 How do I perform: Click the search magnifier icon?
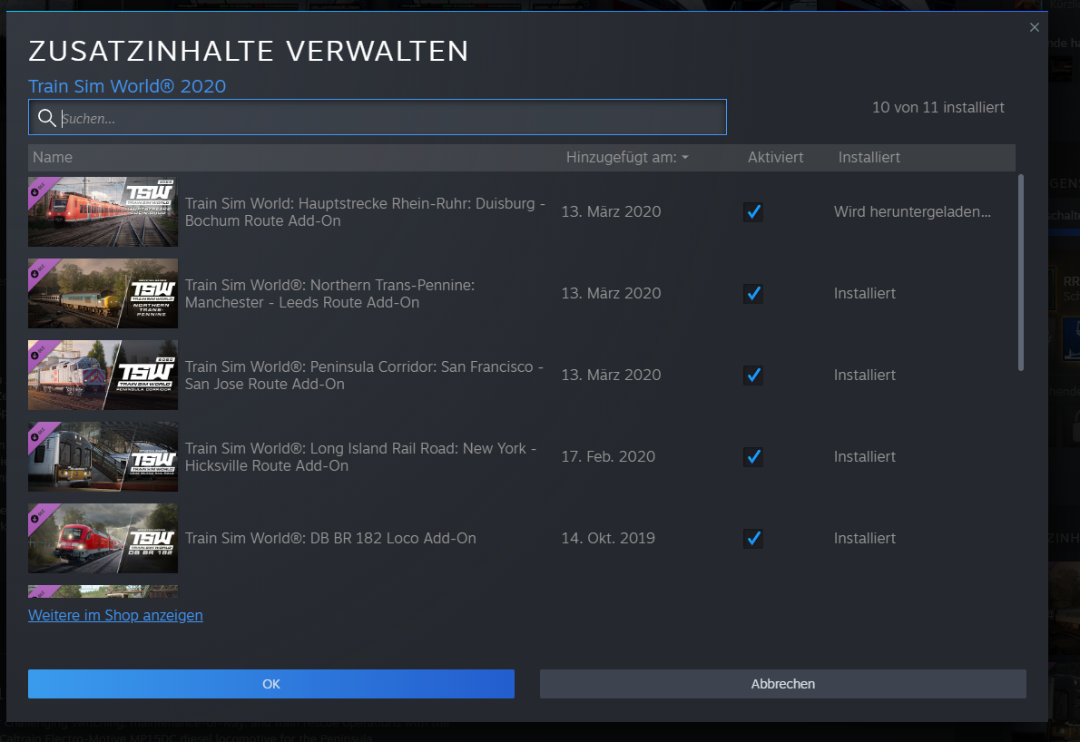click(46, 118)
